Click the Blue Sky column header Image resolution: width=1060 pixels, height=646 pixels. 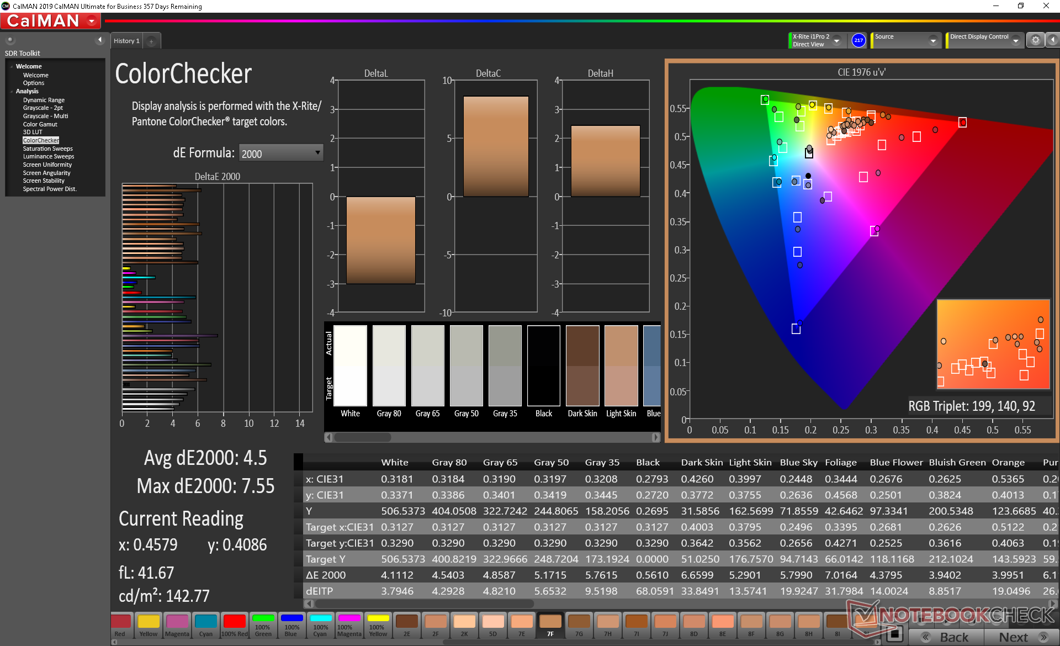pos(798,463)
